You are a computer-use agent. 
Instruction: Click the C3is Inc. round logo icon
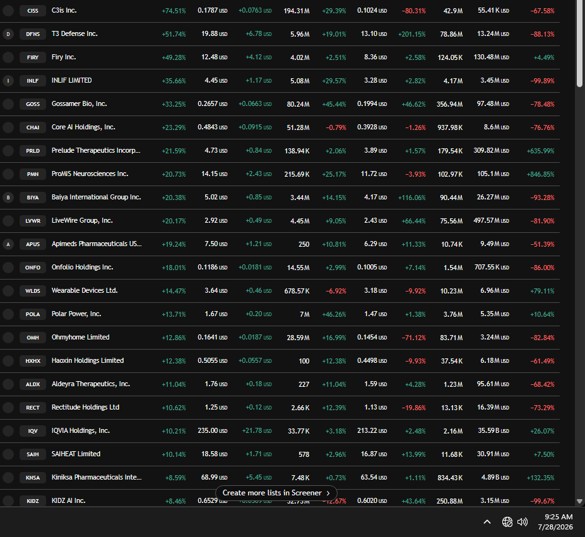[8, 11]
